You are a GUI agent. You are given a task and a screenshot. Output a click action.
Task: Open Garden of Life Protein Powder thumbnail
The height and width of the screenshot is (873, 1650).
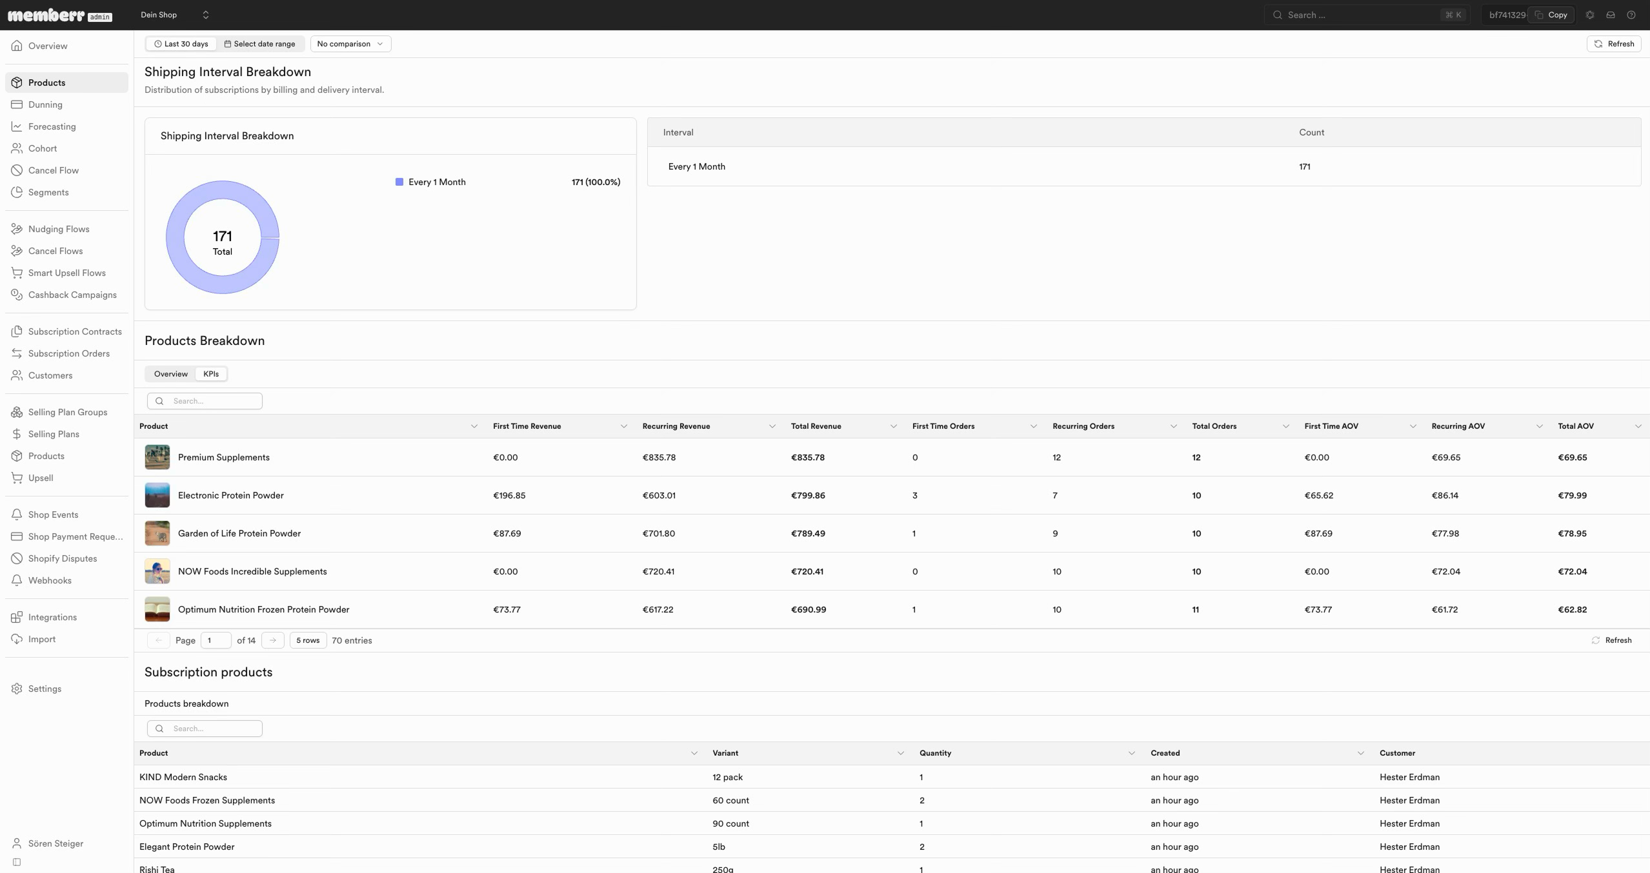(157, 533)
